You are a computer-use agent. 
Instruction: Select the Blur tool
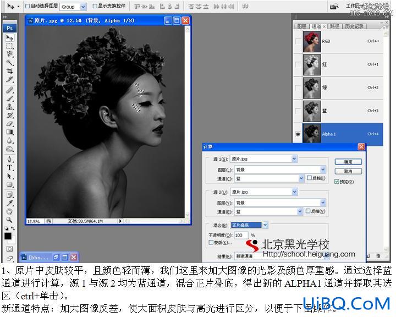(9, 140)
